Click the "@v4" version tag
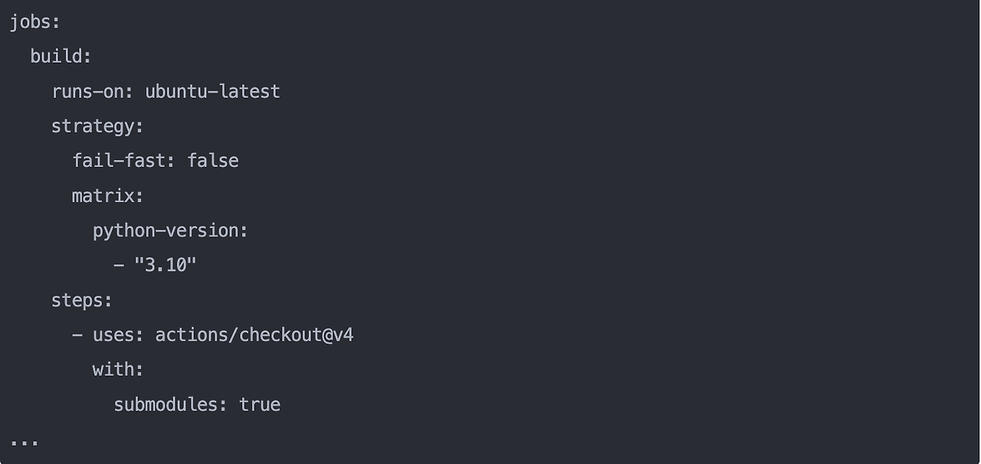Image resolution: width=981 pixels, height=464 pixels. [338, 335]
